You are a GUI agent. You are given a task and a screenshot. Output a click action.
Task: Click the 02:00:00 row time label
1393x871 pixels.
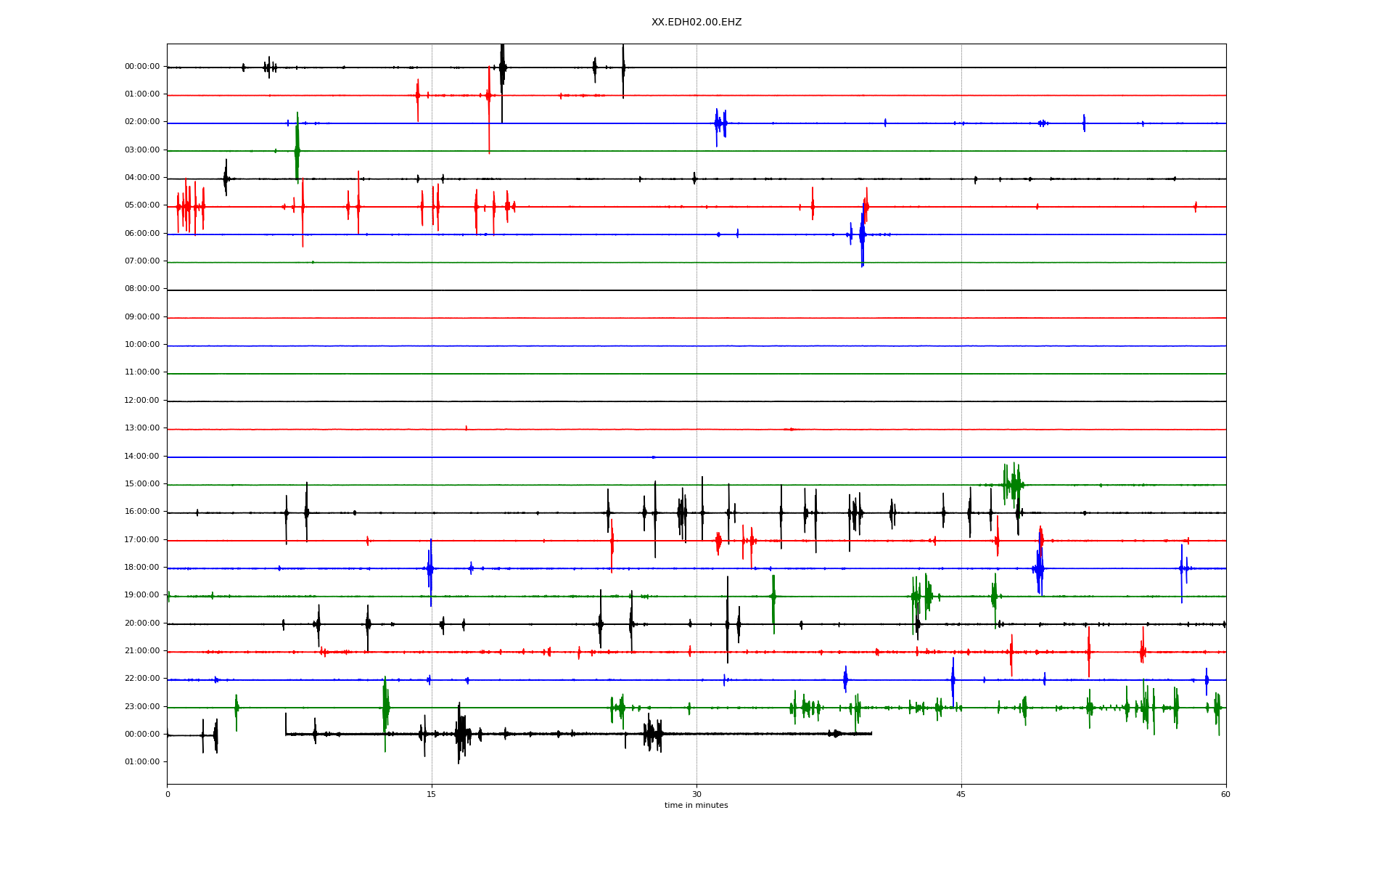click(142, 122)
